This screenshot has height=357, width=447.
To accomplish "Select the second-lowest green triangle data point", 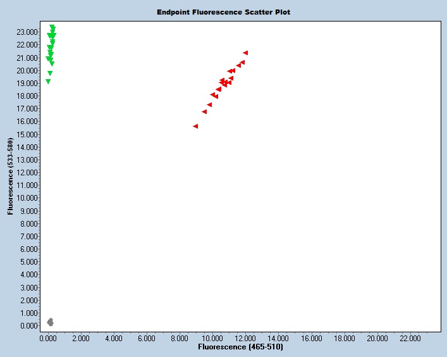I will (50, 73).
